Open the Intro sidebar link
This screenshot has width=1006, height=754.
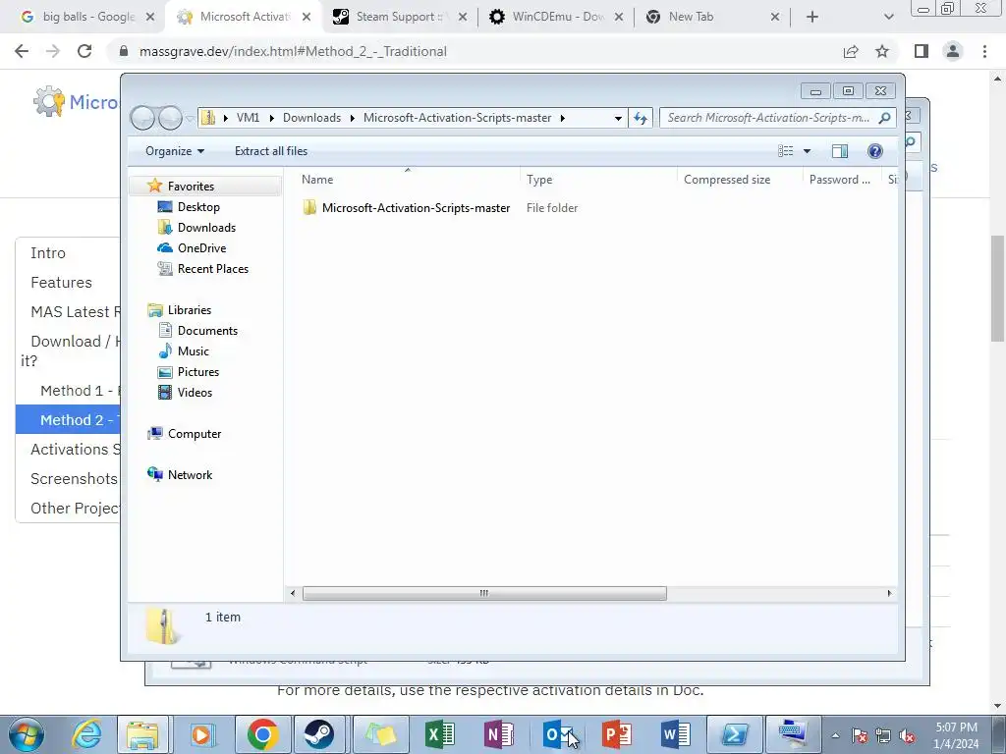(x=48, y=253)
